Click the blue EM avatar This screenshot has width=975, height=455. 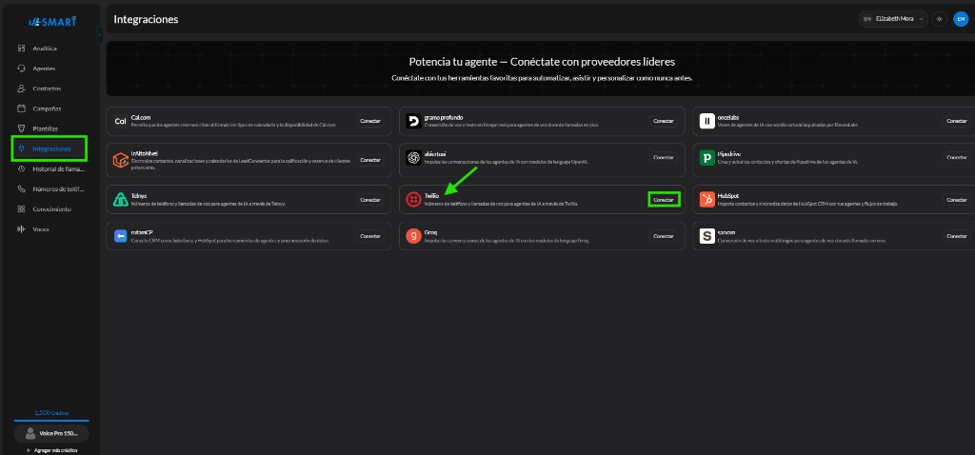[x=961, y=19]
